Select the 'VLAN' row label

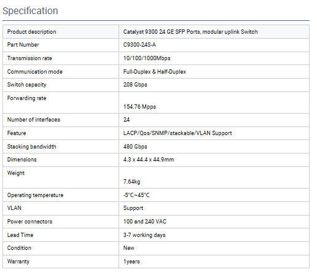14,208
